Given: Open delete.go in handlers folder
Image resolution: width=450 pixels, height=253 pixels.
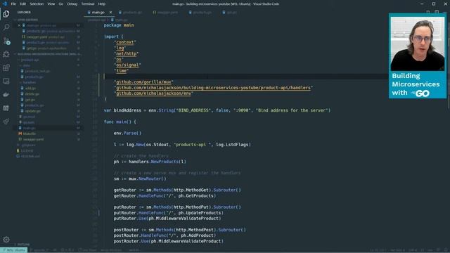Looking at the screenshot, I should 32,93.
